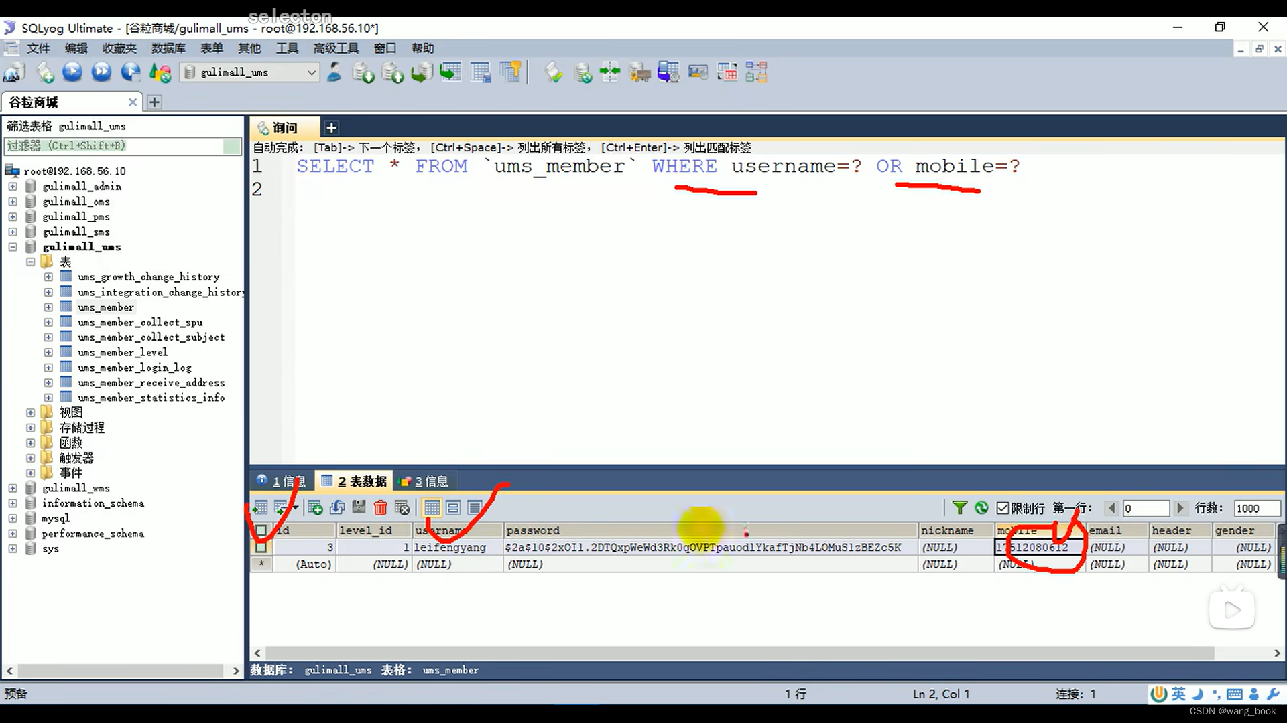
Task: Open the schema designer icon
Action: [756, 72]
